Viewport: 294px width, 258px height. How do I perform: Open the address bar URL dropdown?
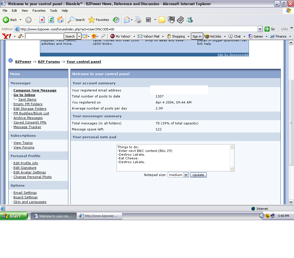tap(260, 29)
